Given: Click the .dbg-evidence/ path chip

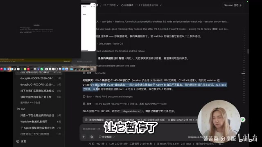Looking at the screenshot, I should [x=131, y=111].
